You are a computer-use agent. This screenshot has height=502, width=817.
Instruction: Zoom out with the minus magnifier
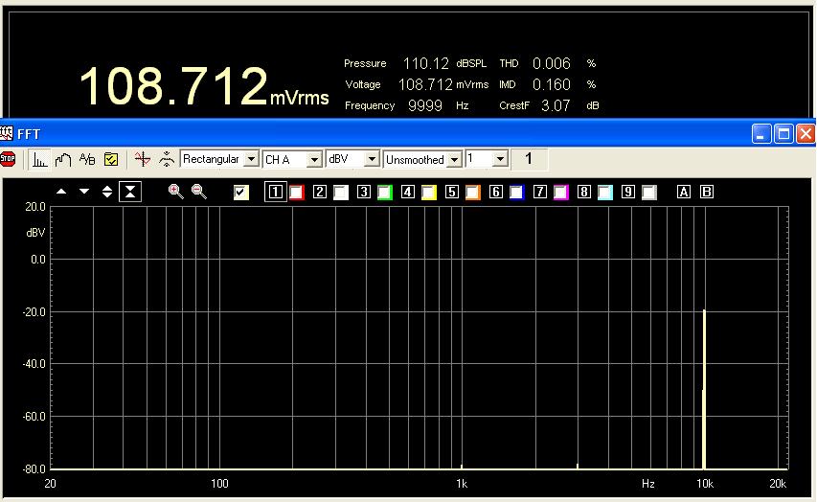click(x=198, y=192)
